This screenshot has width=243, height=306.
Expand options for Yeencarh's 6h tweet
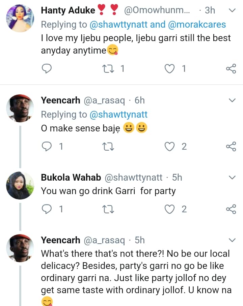232,100
